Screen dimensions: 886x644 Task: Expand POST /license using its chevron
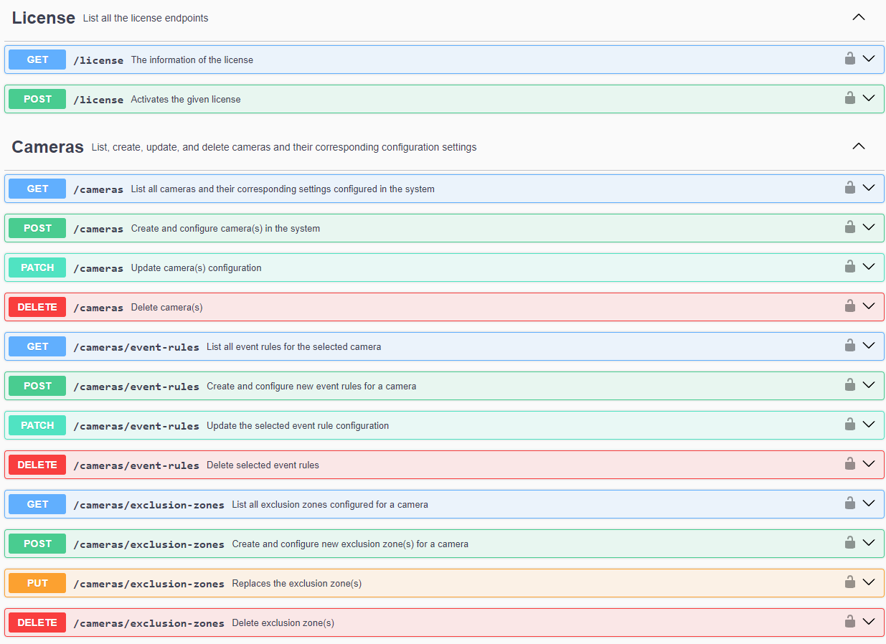[x=869, y=98]
